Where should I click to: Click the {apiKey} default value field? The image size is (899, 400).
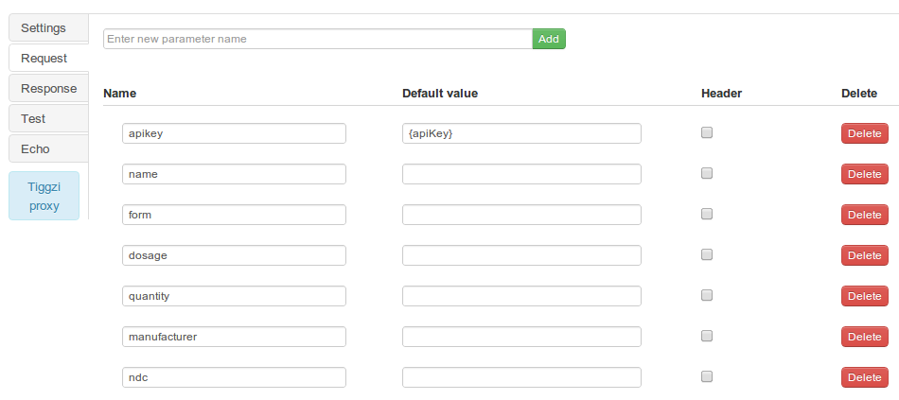[521, 133]
